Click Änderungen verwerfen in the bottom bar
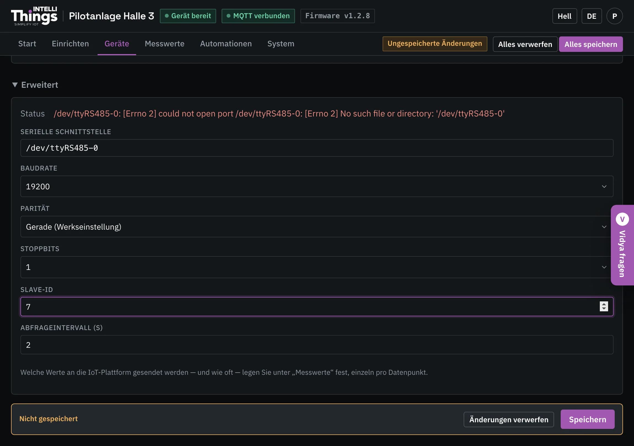 [509, 420]
